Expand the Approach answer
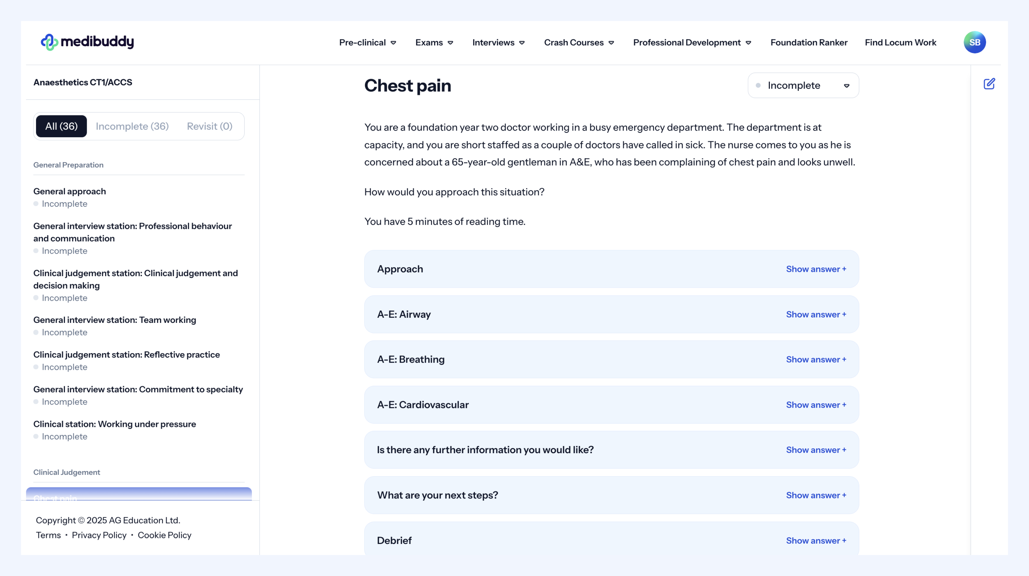 (x=816, y=269)
